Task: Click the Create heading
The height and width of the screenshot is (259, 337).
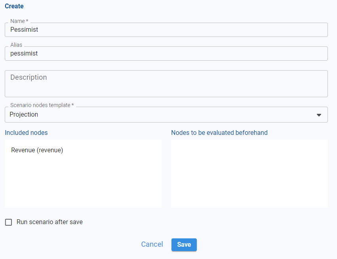Action: tap(14, 6)
